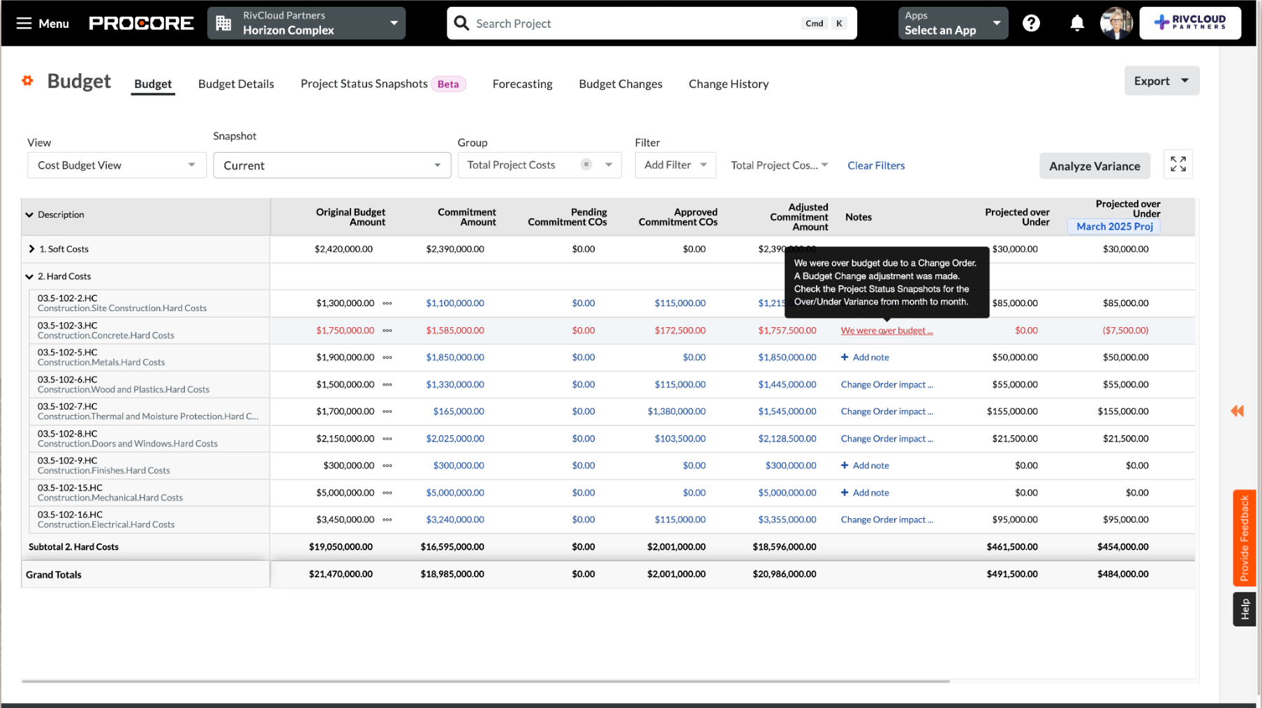Click the help question mark icon
The width and height of the screenshot is (1262, 708).
pos(1031,22)
